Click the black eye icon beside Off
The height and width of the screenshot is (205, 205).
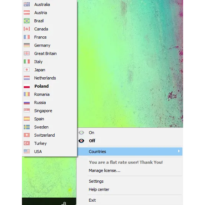[x=81, y=141]
